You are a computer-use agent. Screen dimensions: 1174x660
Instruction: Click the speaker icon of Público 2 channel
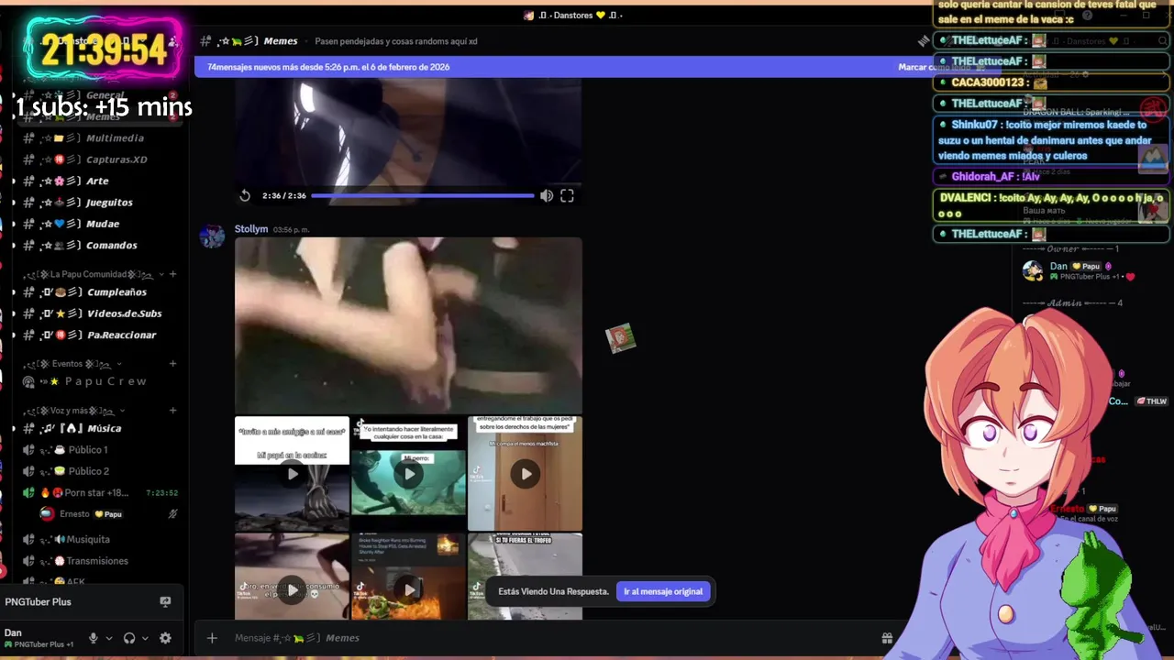pos(28,471)
